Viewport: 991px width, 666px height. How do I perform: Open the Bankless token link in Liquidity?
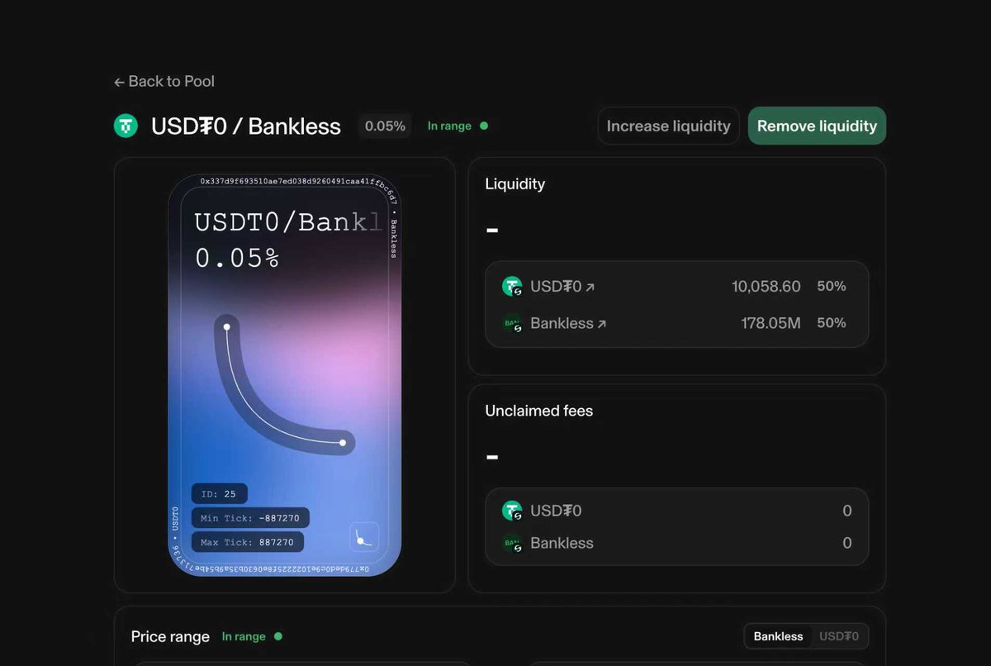(568, 323)
